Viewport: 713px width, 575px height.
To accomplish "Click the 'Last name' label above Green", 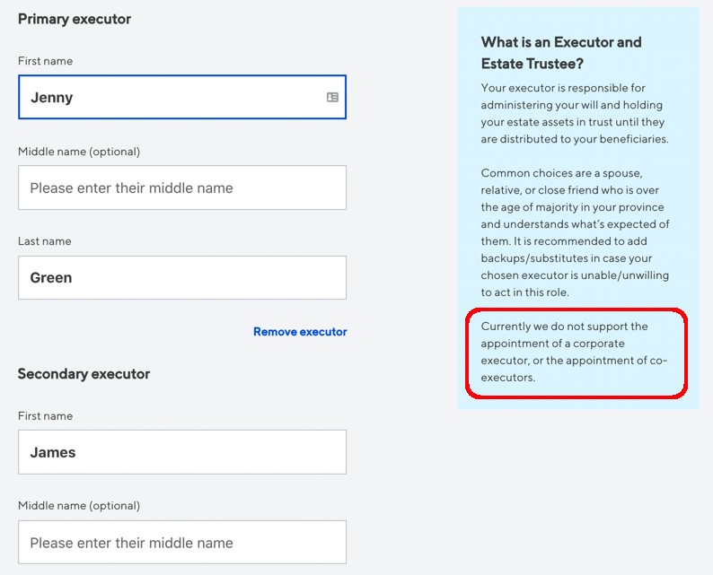I will (45, 241).
